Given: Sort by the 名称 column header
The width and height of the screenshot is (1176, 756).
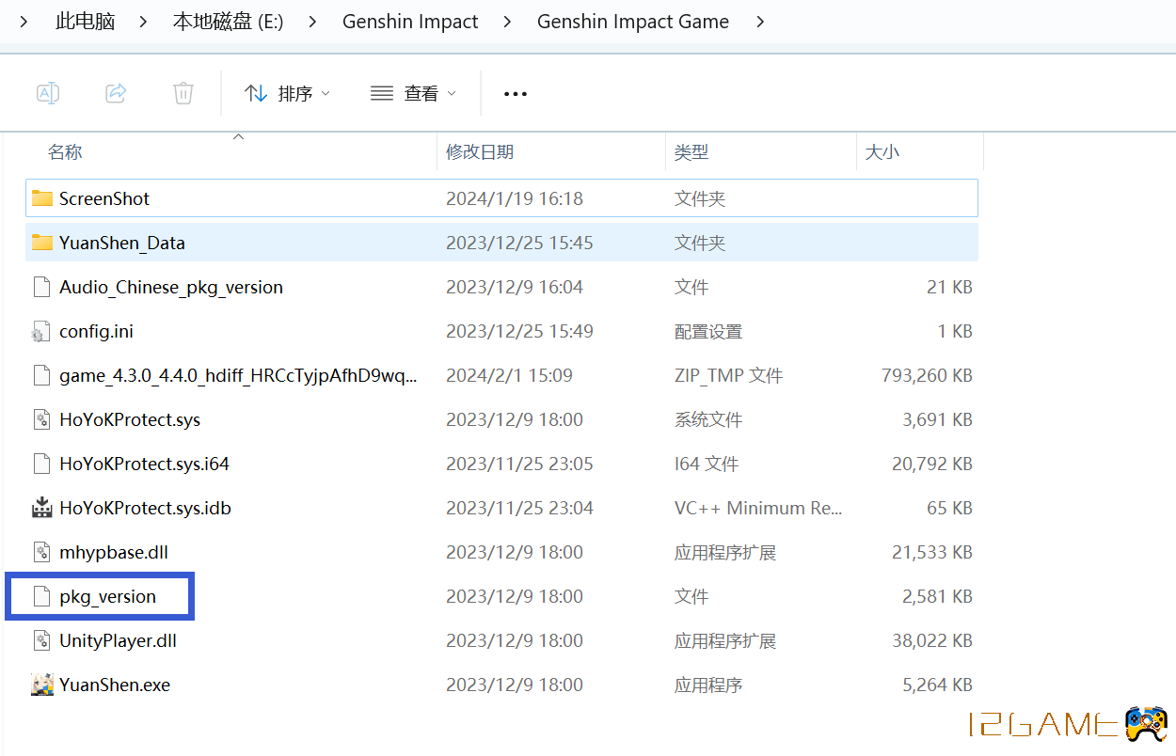Looking at the screenshot, I should pyautogui.click(x=65, y=151).
